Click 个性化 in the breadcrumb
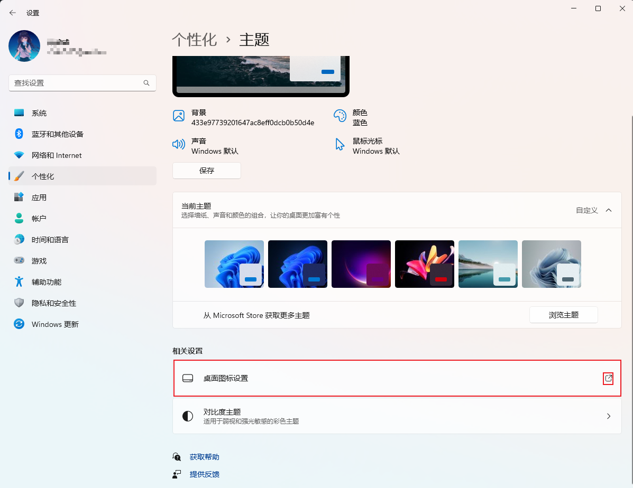Screen dimensions: 633x488 [195, 40]
